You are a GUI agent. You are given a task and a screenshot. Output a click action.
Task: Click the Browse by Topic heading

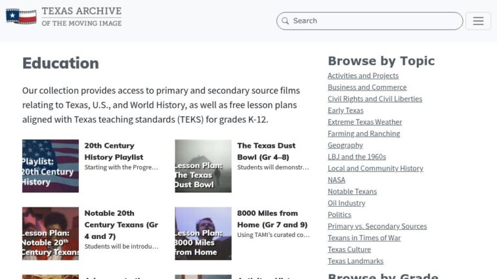(x=381, y=61)
